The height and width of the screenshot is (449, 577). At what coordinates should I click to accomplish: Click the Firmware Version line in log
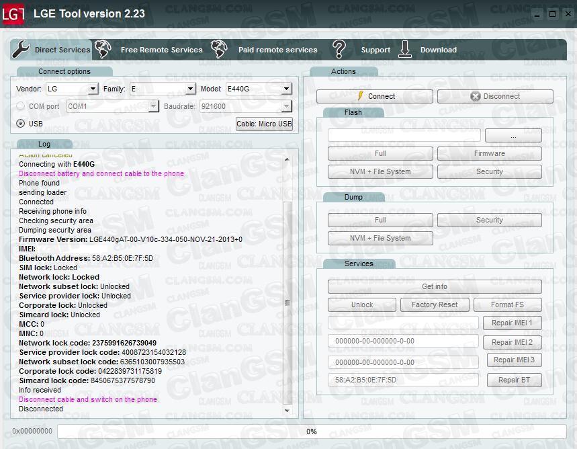pyautogui.click(x=130, y=239)
